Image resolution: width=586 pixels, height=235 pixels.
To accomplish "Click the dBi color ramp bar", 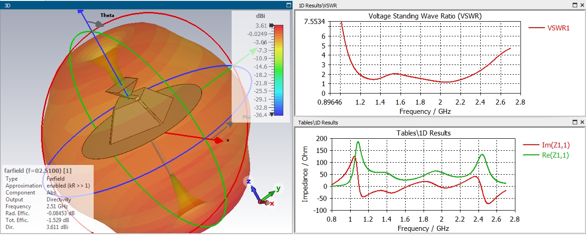I will 279,70.
